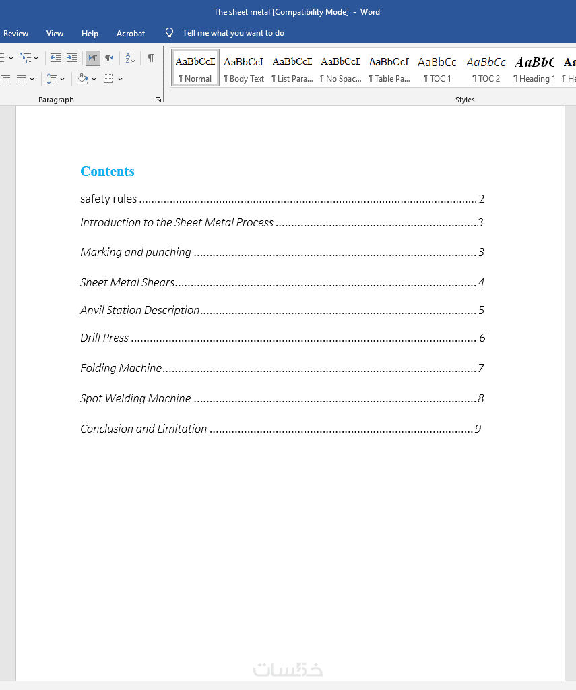Apply the TOC 2 style
This screenshot has height=690, width=576.
(486, 68)
